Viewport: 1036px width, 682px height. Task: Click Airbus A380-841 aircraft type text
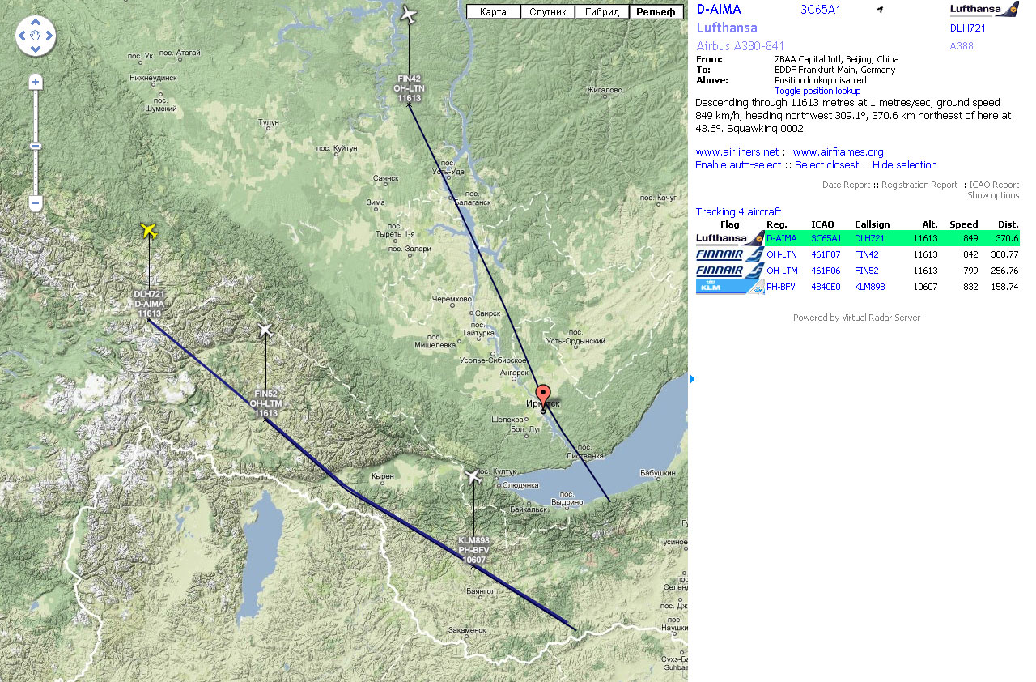(x=741, y=46)
